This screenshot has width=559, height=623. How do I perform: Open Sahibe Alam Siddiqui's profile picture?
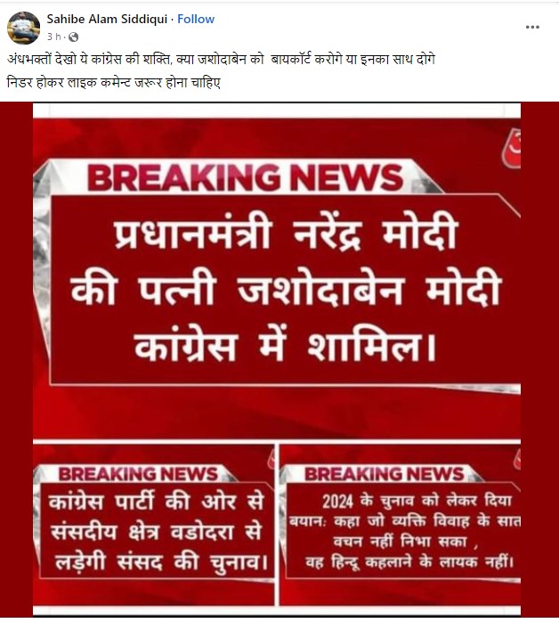pos(24,28)
